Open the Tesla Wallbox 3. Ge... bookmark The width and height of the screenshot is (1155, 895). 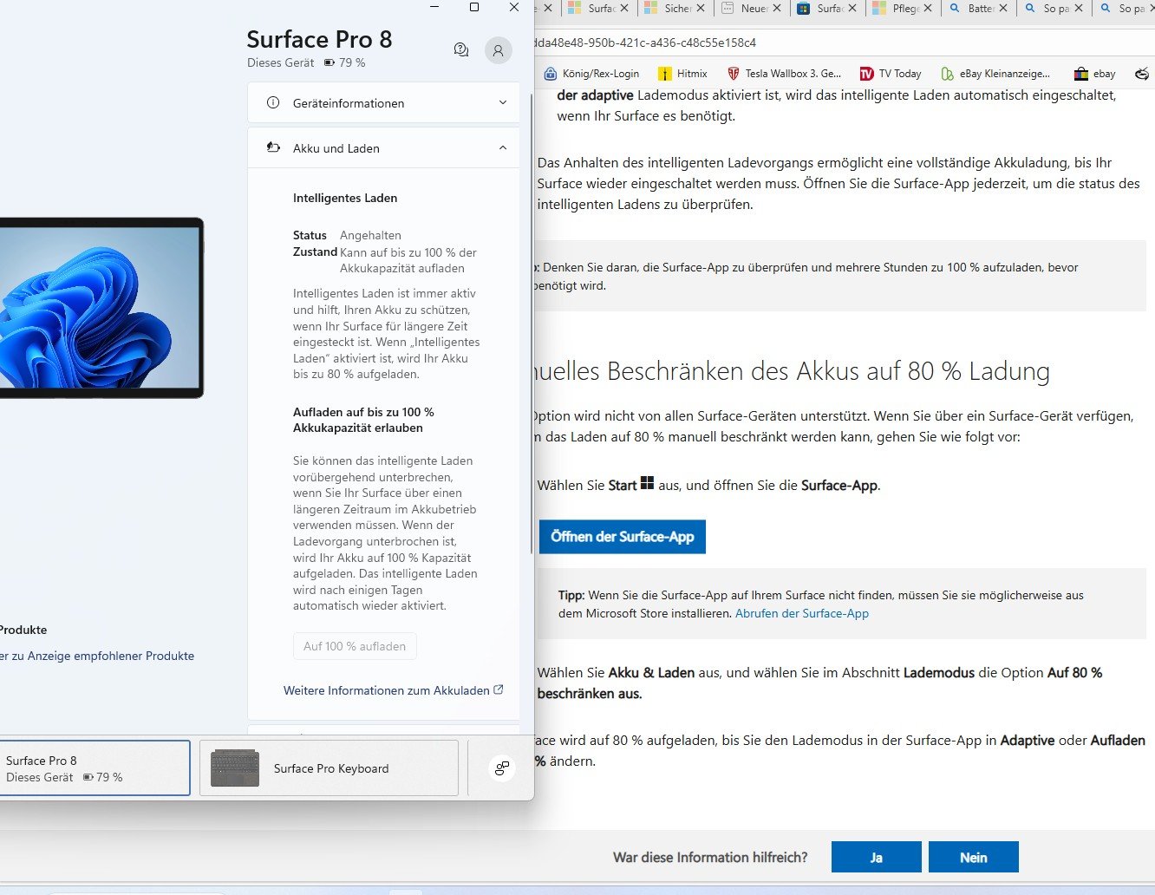point(784,74)
